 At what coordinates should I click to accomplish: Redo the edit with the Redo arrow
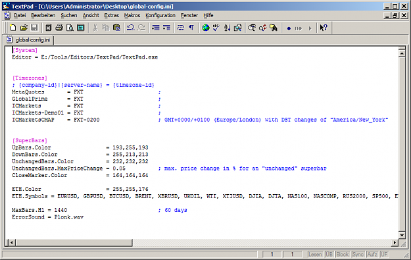tap(141, 28)
